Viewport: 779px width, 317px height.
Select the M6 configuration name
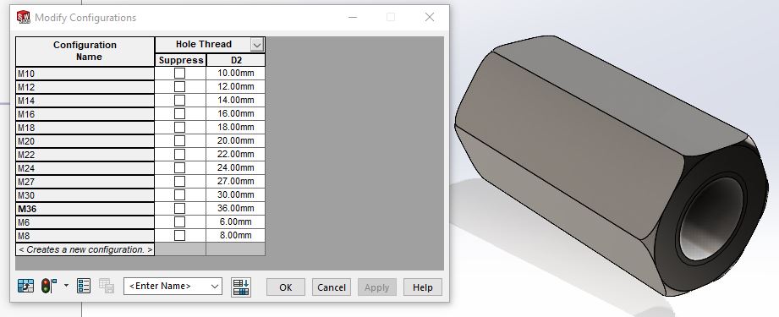[x=85, y=222]
